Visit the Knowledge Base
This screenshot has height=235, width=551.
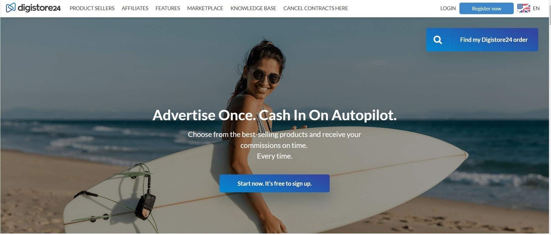tap(253, 8)
